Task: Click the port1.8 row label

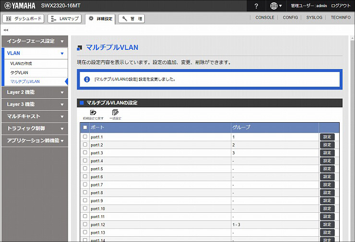Action: point(97,193)
